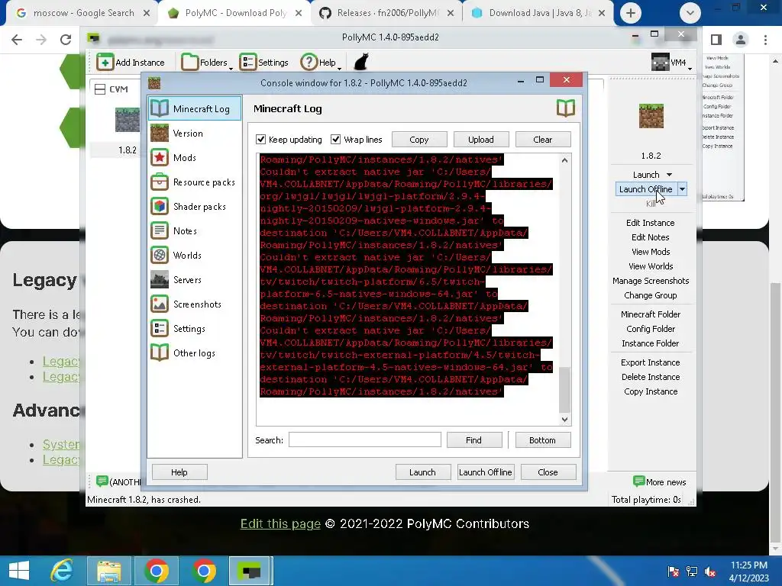Click the More news speech bubble icon
Image resolution: width=782 pixels, height=586 pixels.
(x=639, y=481)
